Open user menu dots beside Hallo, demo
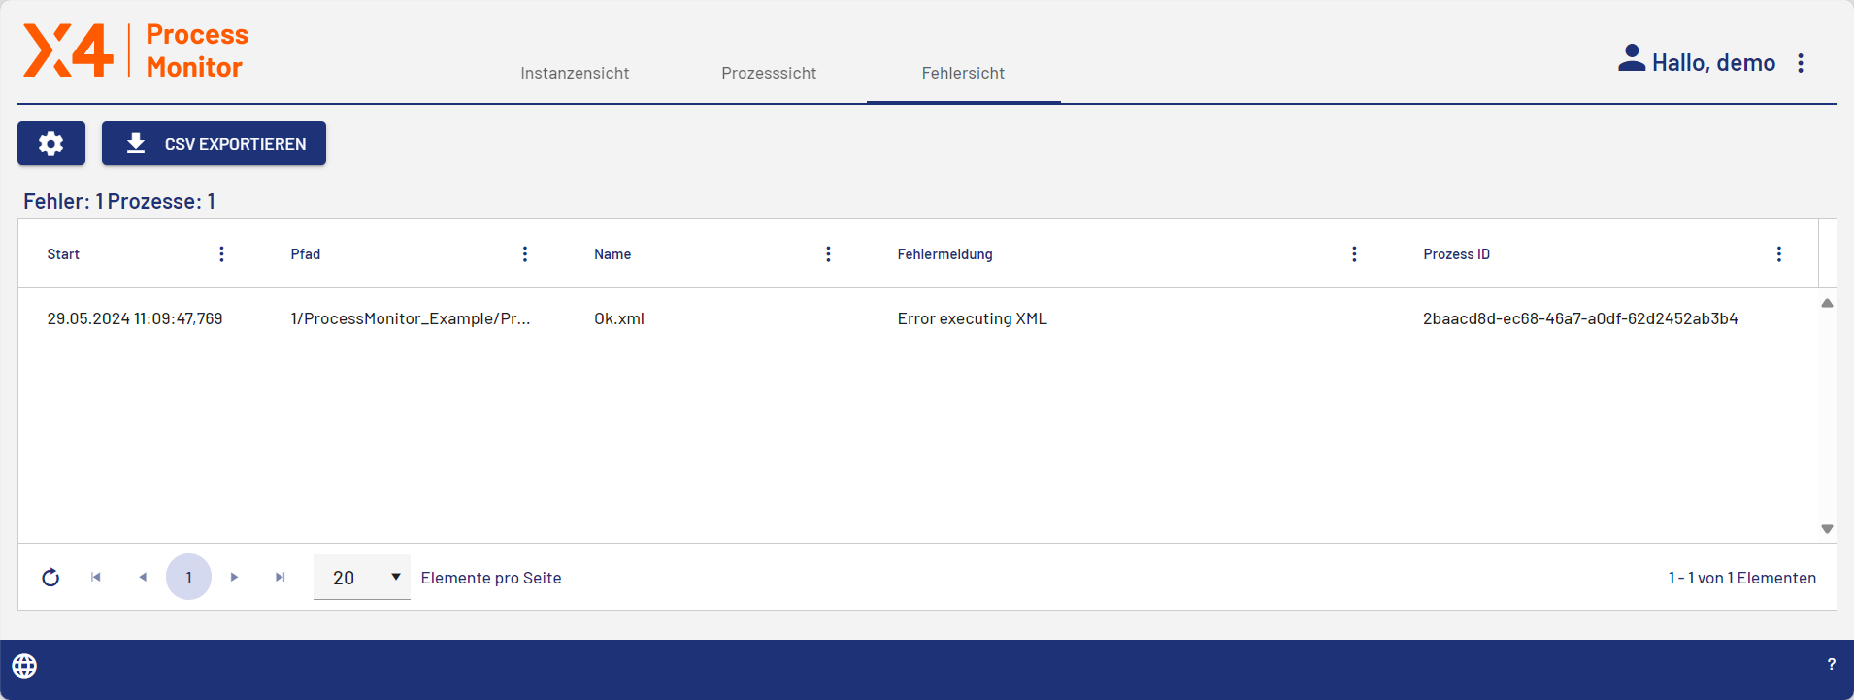This screenshot has width=1854, height=700. click(1801, 63)
